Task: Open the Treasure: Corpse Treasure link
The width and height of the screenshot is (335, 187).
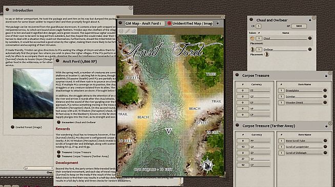Action: pyautogui.click(x=58, y=152)
